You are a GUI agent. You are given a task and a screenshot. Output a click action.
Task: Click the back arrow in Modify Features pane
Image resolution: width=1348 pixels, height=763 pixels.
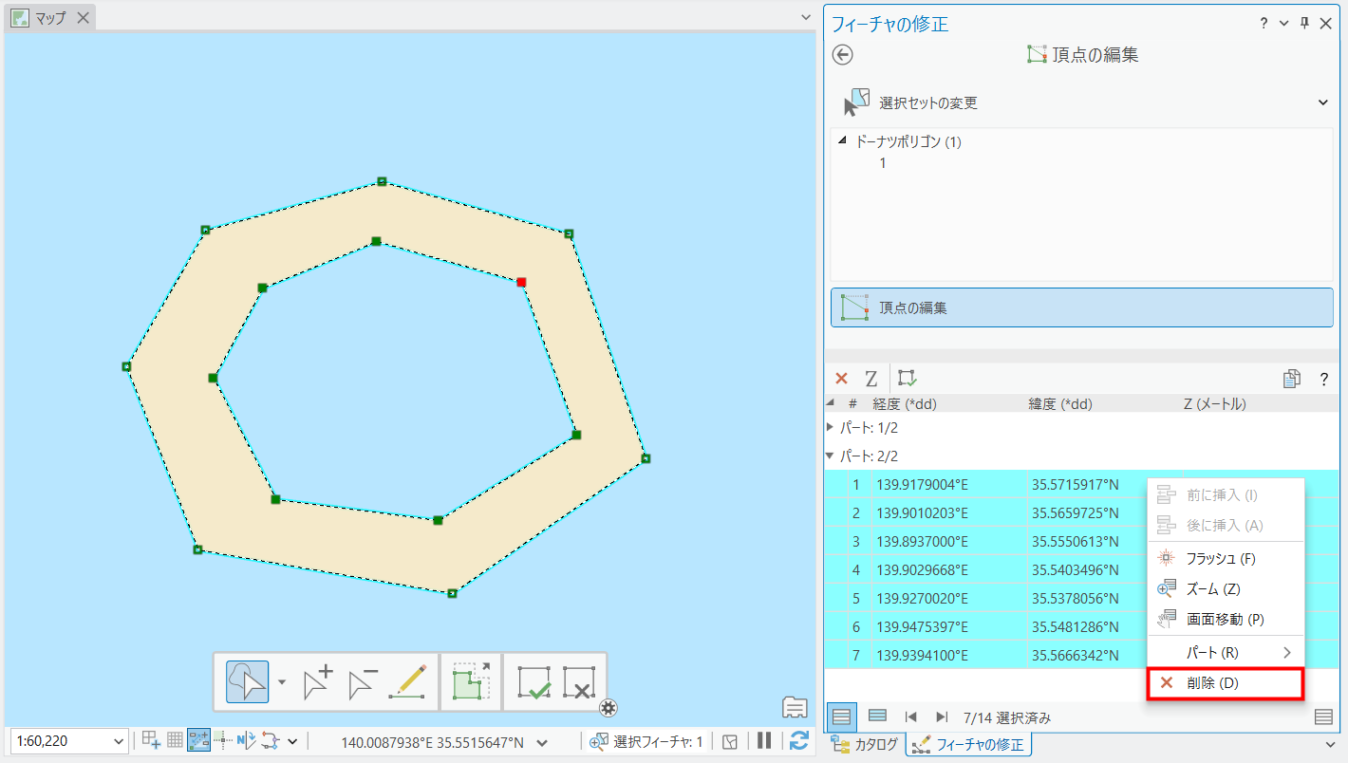(x=842, y=55)
